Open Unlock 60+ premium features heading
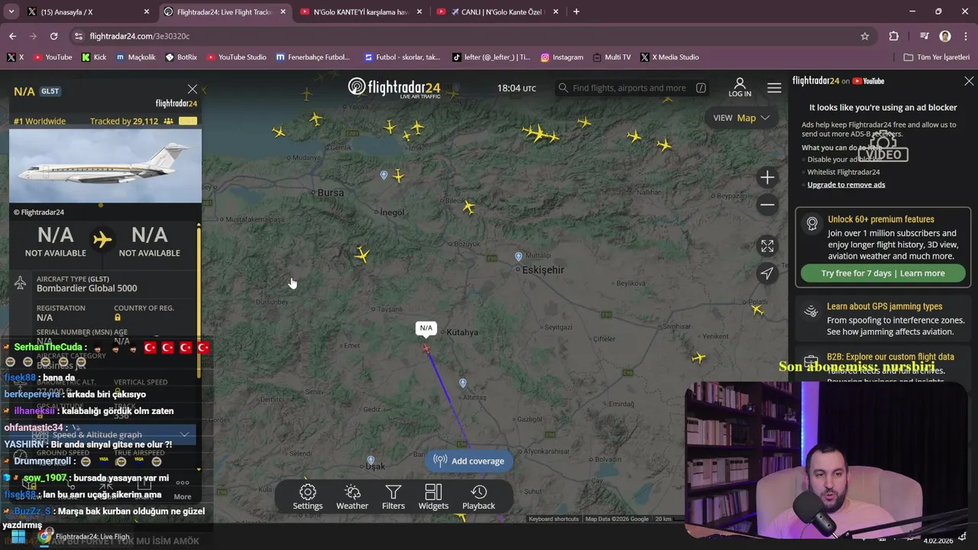This screenshot has width=978, height=550. point(880,219)
